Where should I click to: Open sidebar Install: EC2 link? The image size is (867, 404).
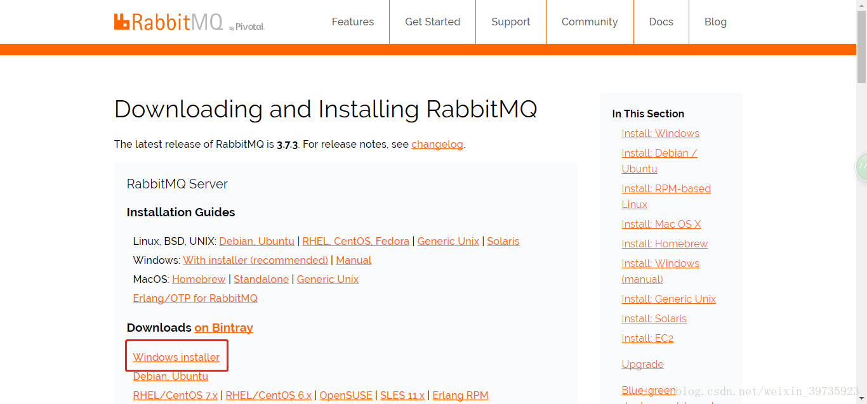647,338
